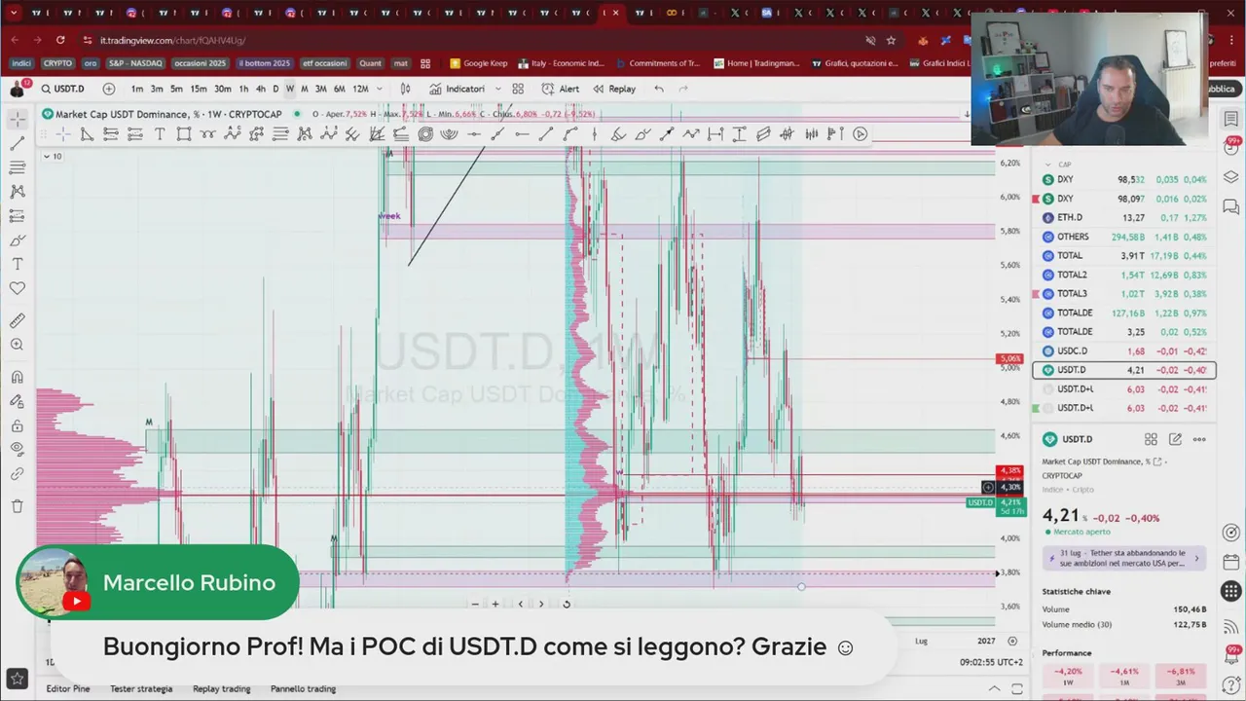
Task: Open watchlist panel icon in right rail
Action: [1231, 119]
